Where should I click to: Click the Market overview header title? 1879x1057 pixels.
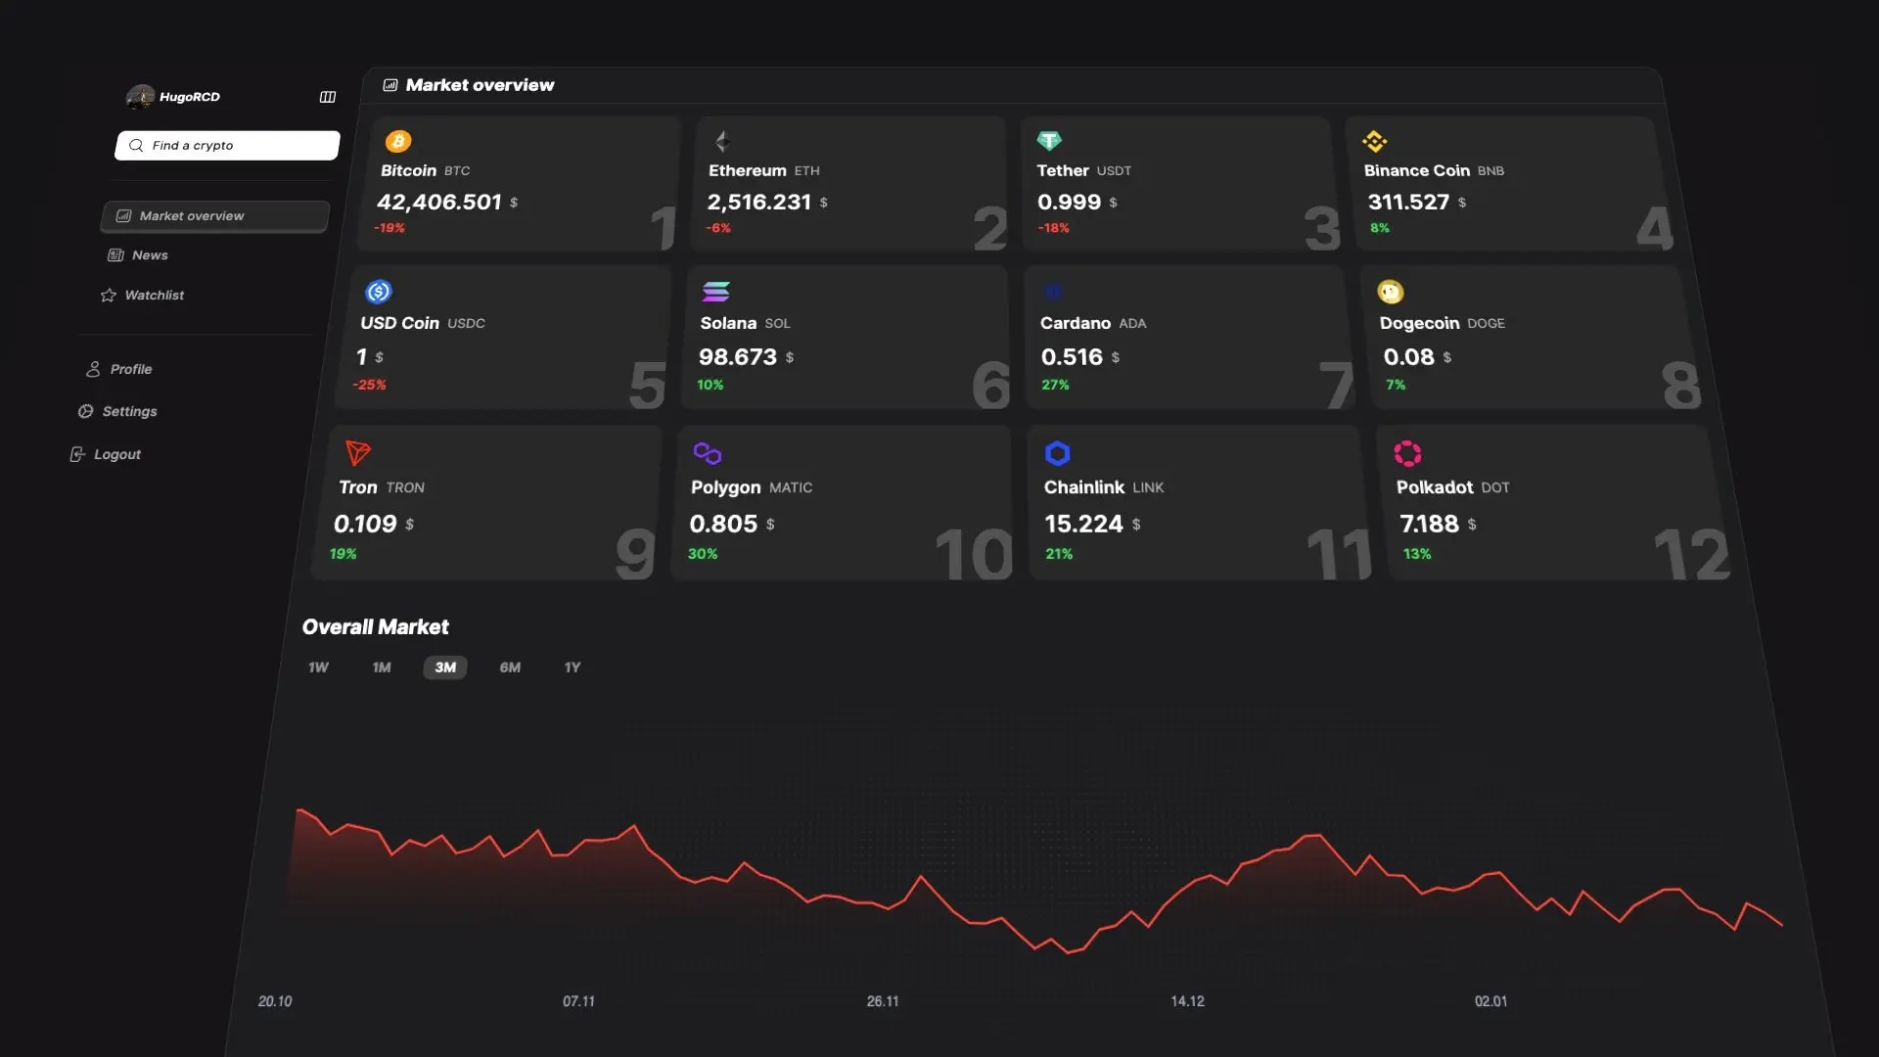[x=480, y=85]
